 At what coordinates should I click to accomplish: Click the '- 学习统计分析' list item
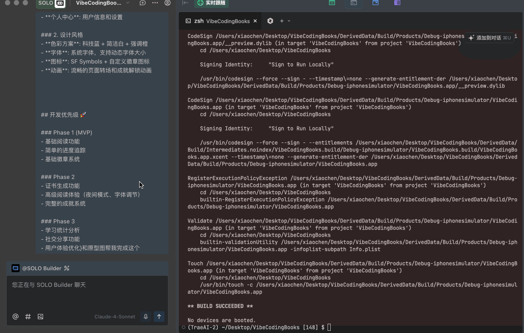point(60,230)
